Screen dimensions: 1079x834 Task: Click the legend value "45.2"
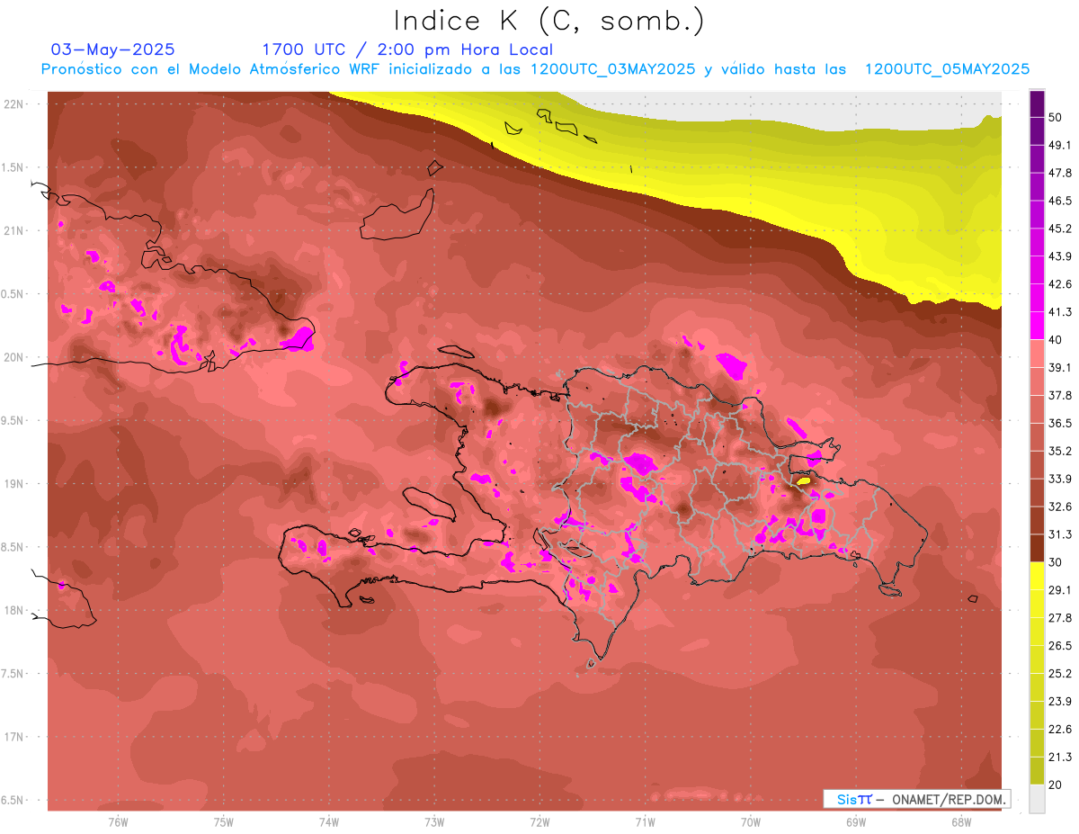tap(1060, 229)
